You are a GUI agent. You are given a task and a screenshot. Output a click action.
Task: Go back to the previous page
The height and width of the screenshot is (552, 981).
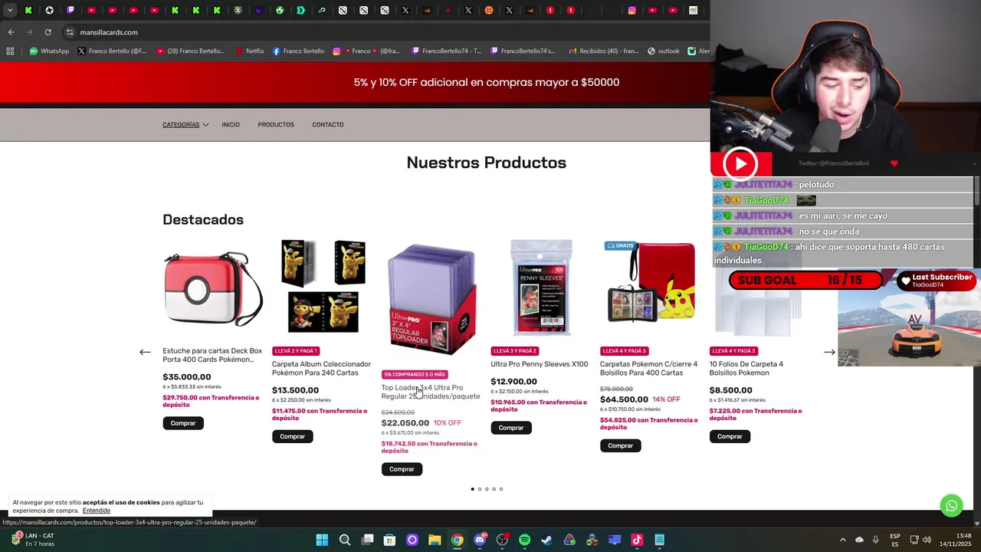11,32
